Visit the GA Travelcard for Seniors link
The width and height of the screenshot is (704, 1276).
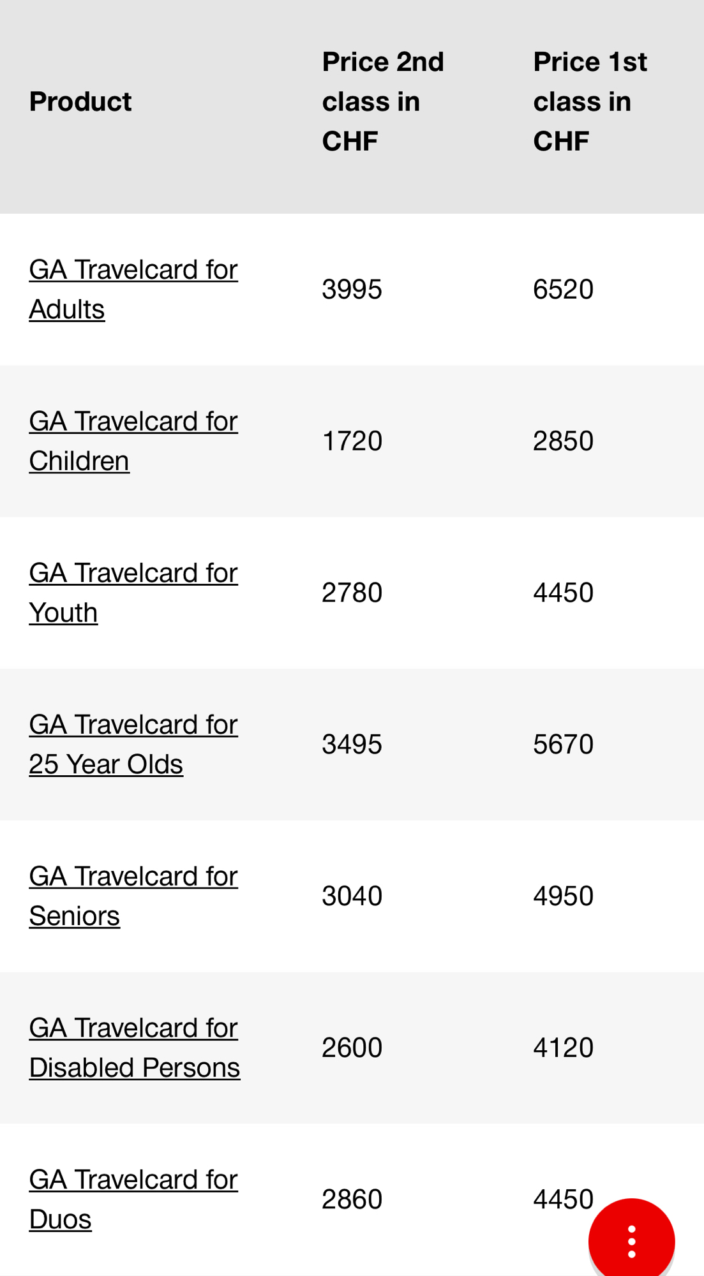click(133, 896)
